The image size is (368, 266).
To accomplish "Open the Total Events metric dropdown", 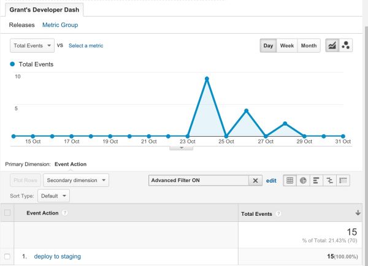I will pos(32,45).
